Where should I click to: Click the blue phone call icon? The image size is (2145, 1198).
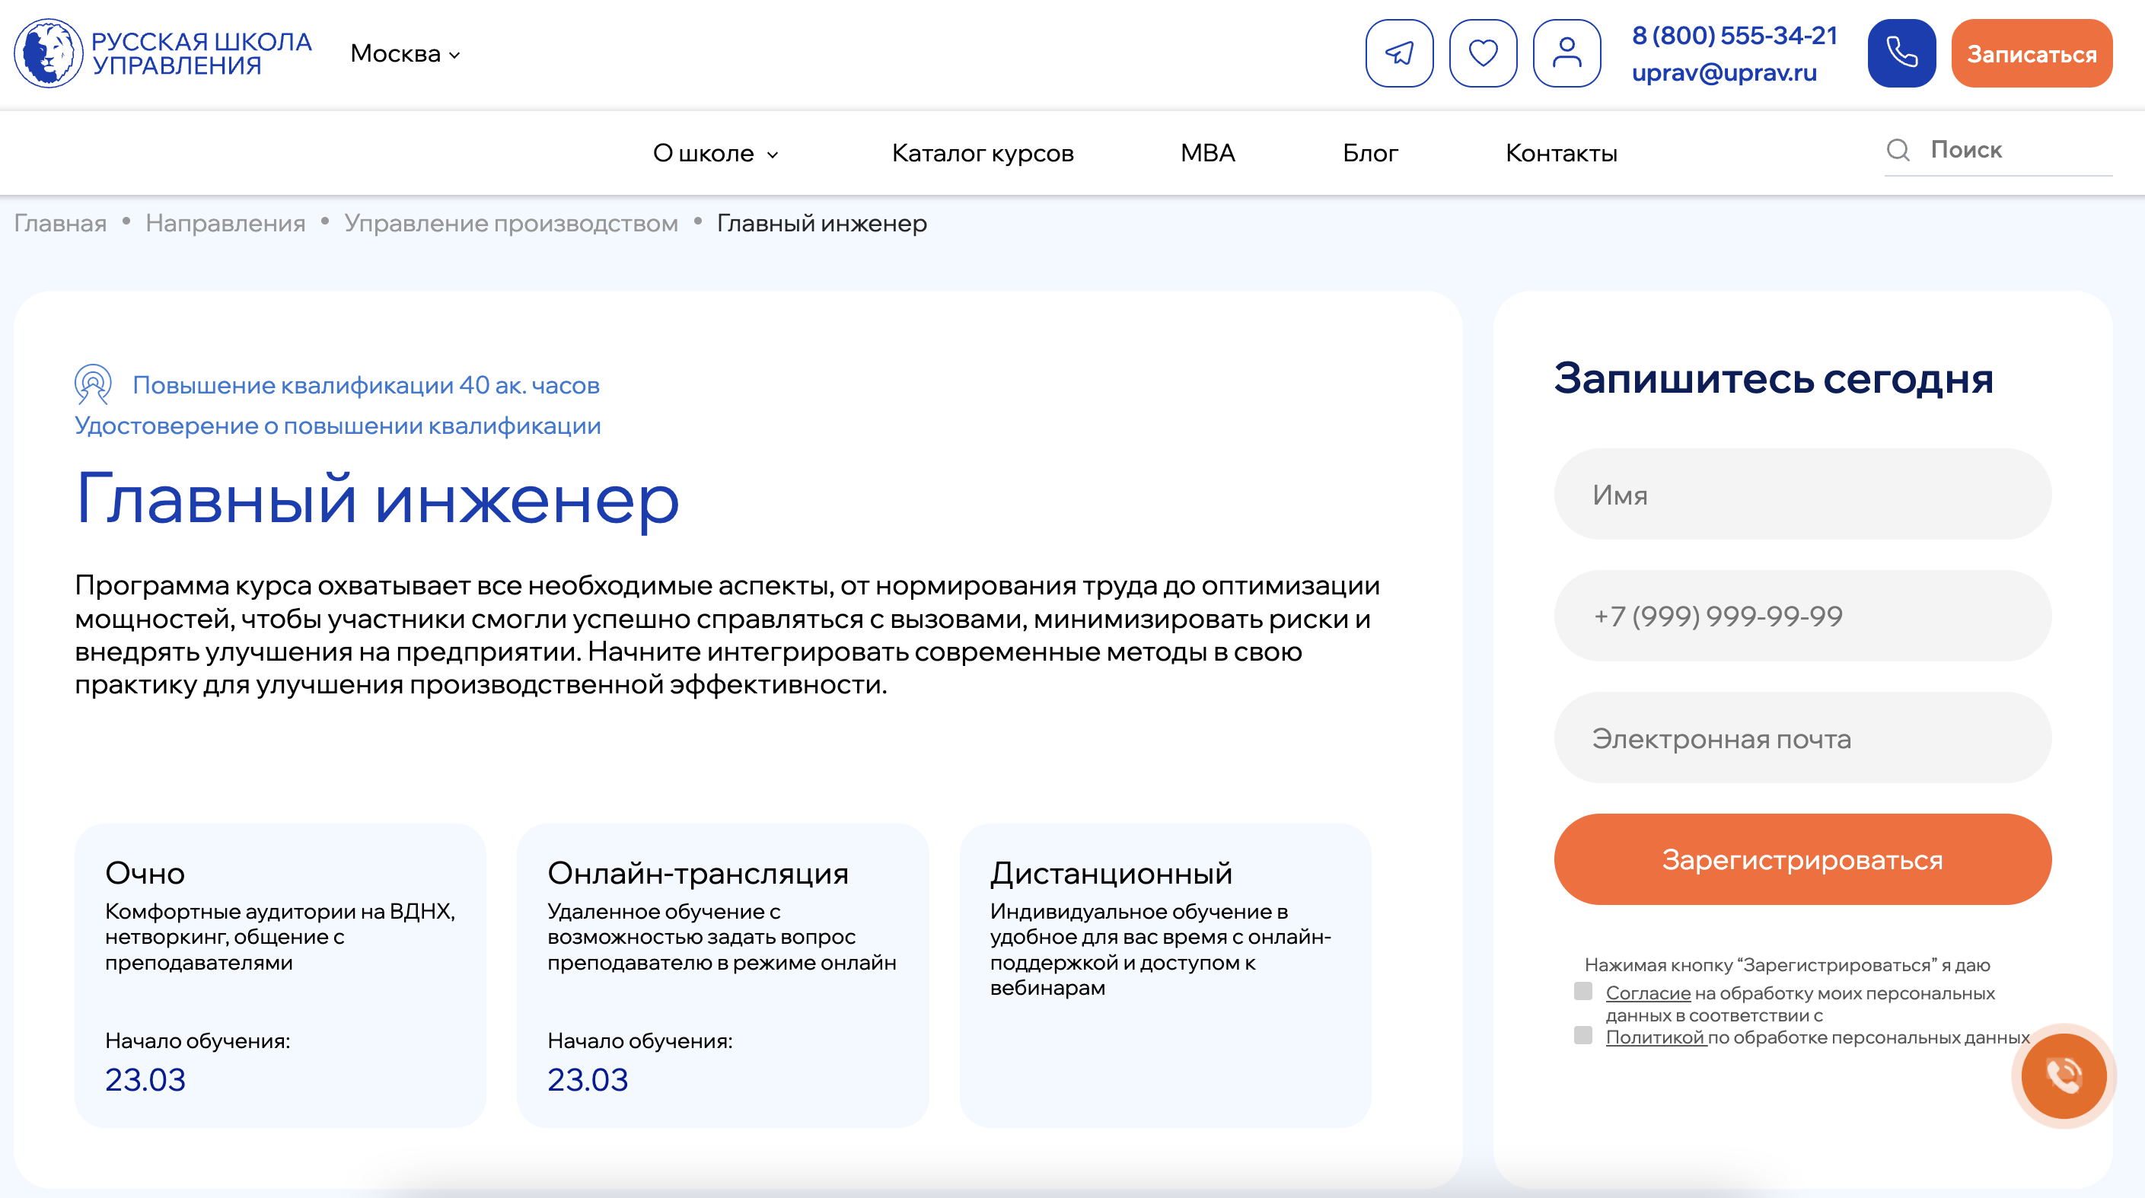tap(1901, 53)
